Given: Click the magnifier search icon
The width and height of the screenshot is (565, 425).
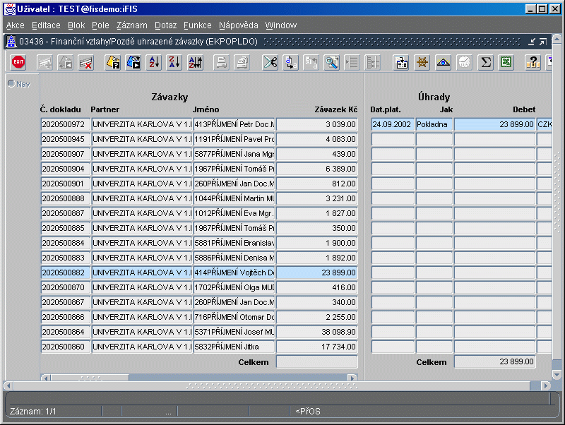Looking at the screenshot, I should pyautogui.click(x=332, y=63).
